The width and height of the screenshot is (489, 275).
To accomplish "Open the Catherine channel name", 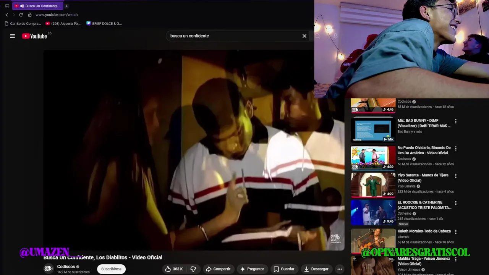I will [x=404, y=214].
